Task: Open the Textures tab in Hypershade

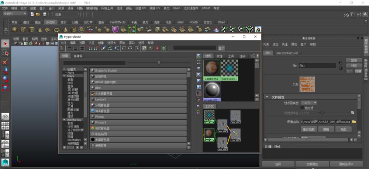Action: [x=220, y=56]
